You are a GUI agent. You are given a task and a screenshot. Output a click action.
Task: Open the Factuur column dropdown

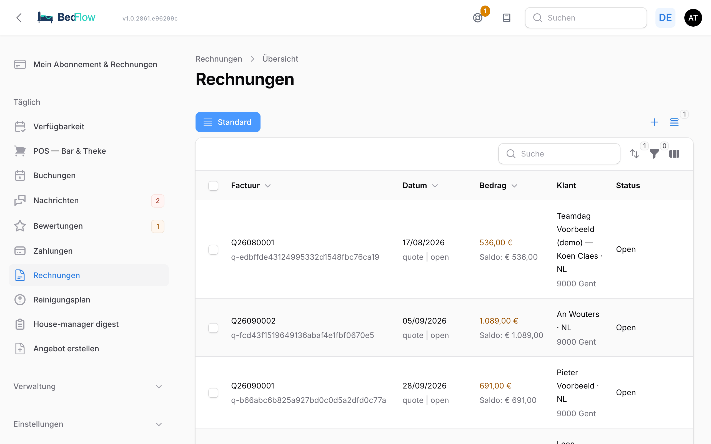[x=268, y=186]
